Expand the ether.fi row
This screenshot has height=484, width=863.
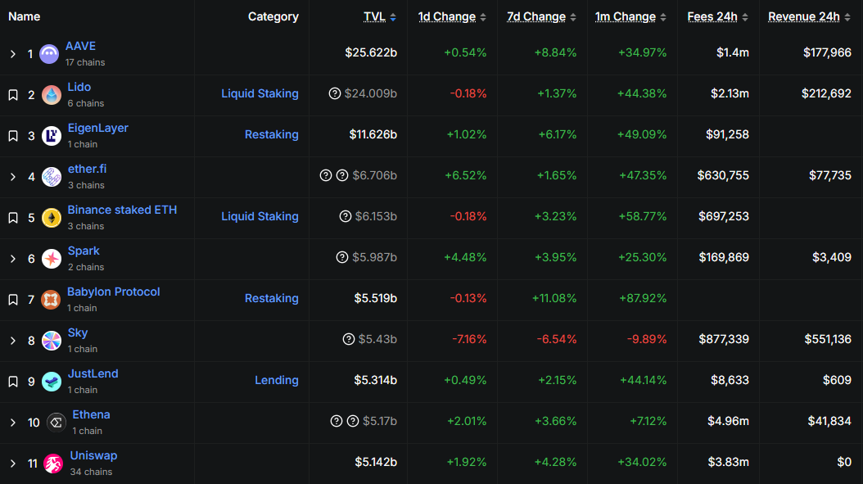tap(12, 177)
